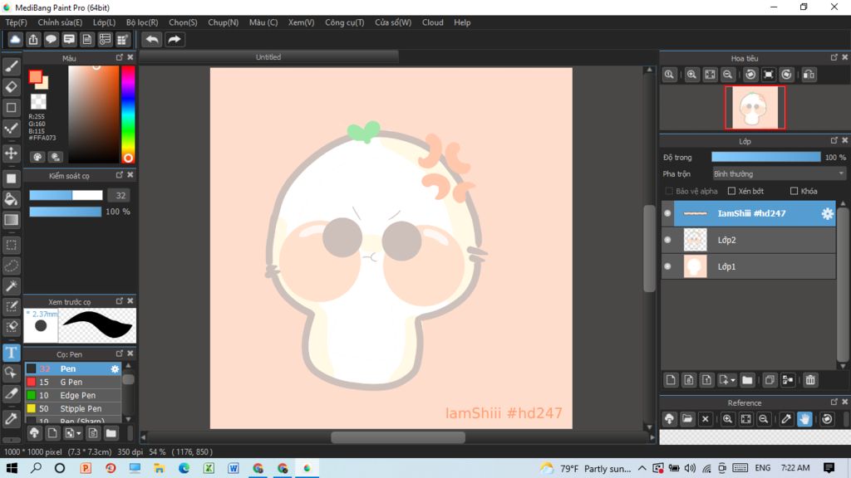This screenshot has width=851, height=478.
Task: Select the Move tool
Action: click(12, 154)
